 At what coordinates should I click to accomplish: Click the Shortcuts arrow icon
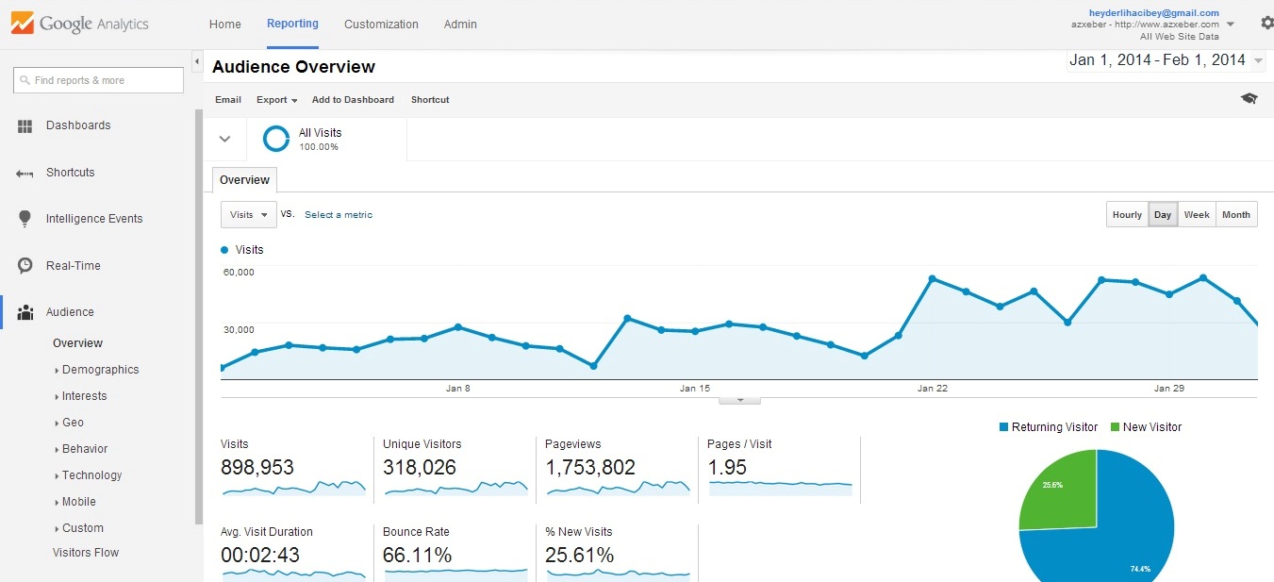25,174
